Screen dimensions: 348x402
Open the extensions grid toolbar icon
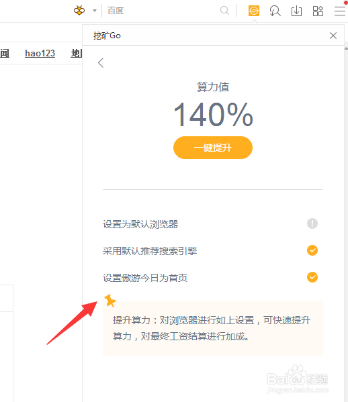point(318,11)
